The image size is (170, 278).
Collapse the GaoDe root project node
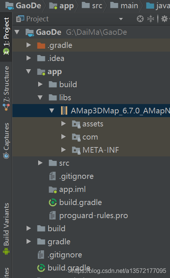[x=17, y=32]
